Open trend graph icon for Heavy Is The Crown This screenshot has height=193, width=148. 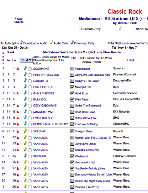coord(72,81)
